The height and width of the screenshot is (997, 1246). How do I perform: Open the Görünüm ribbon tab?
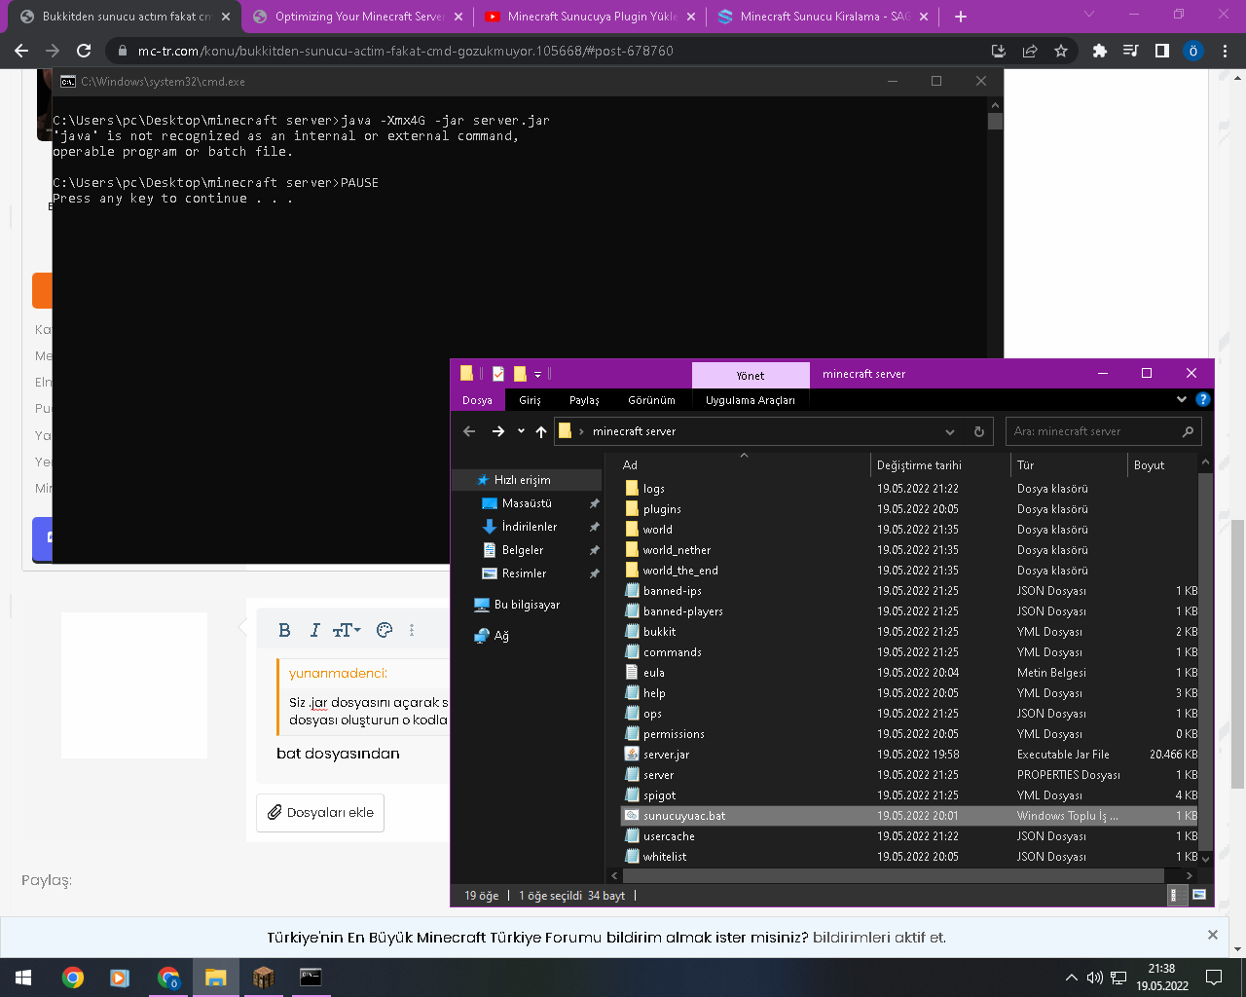pyautogui.click(x=651, y=400)
